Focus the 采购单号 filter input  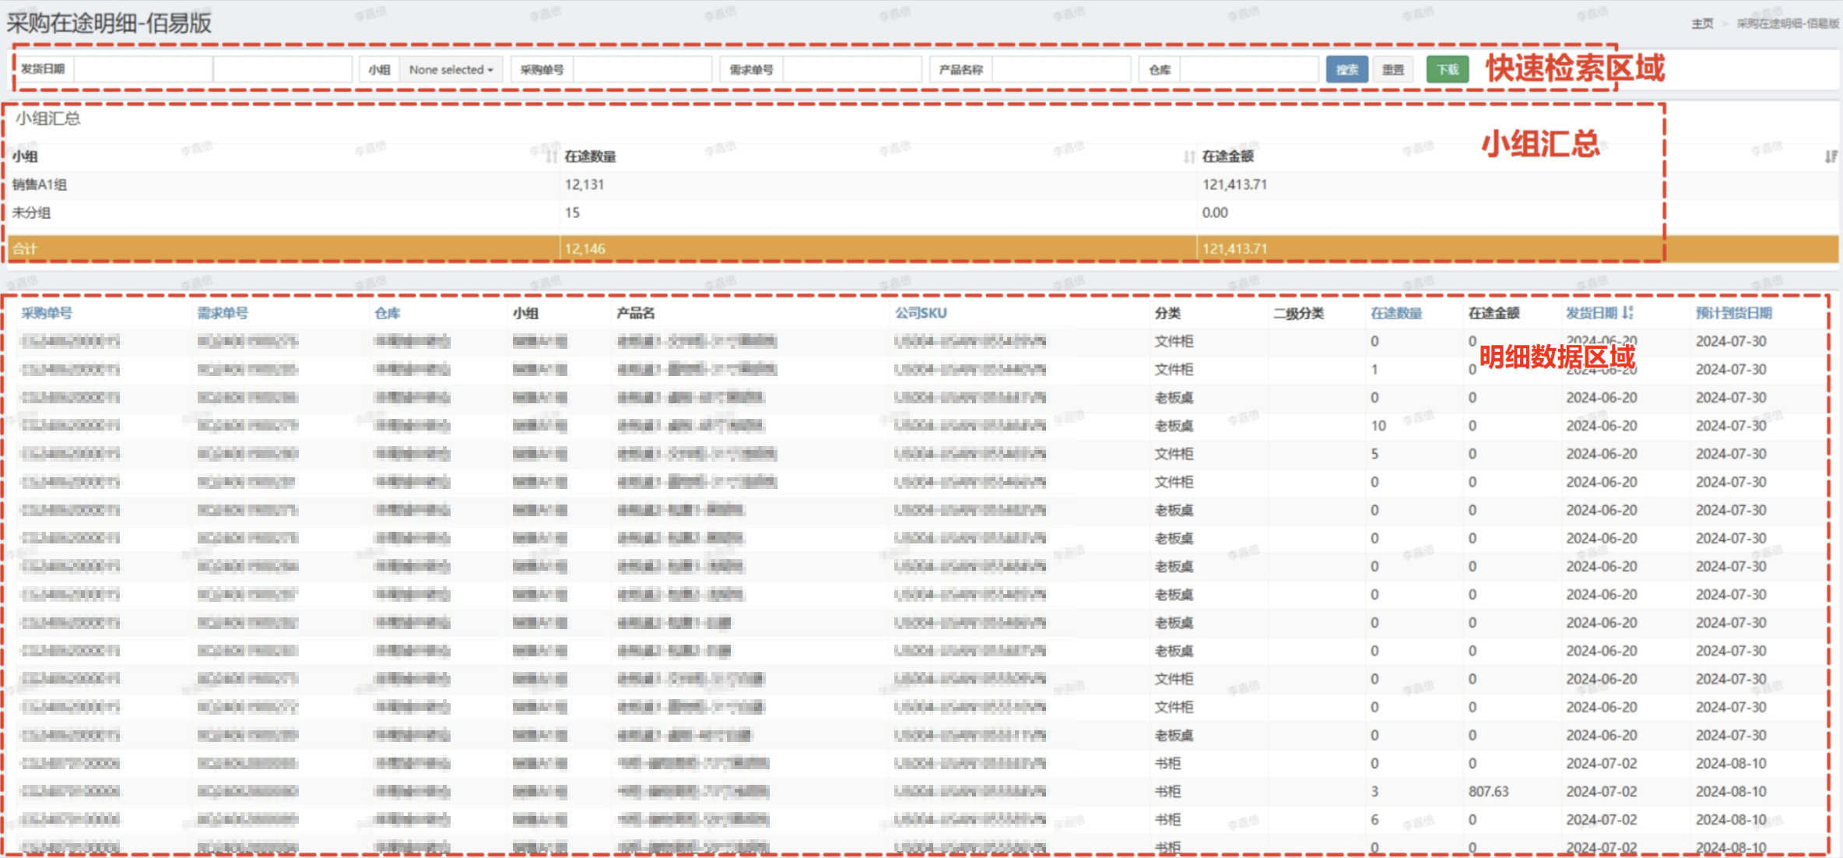click(x=642, y=69)
